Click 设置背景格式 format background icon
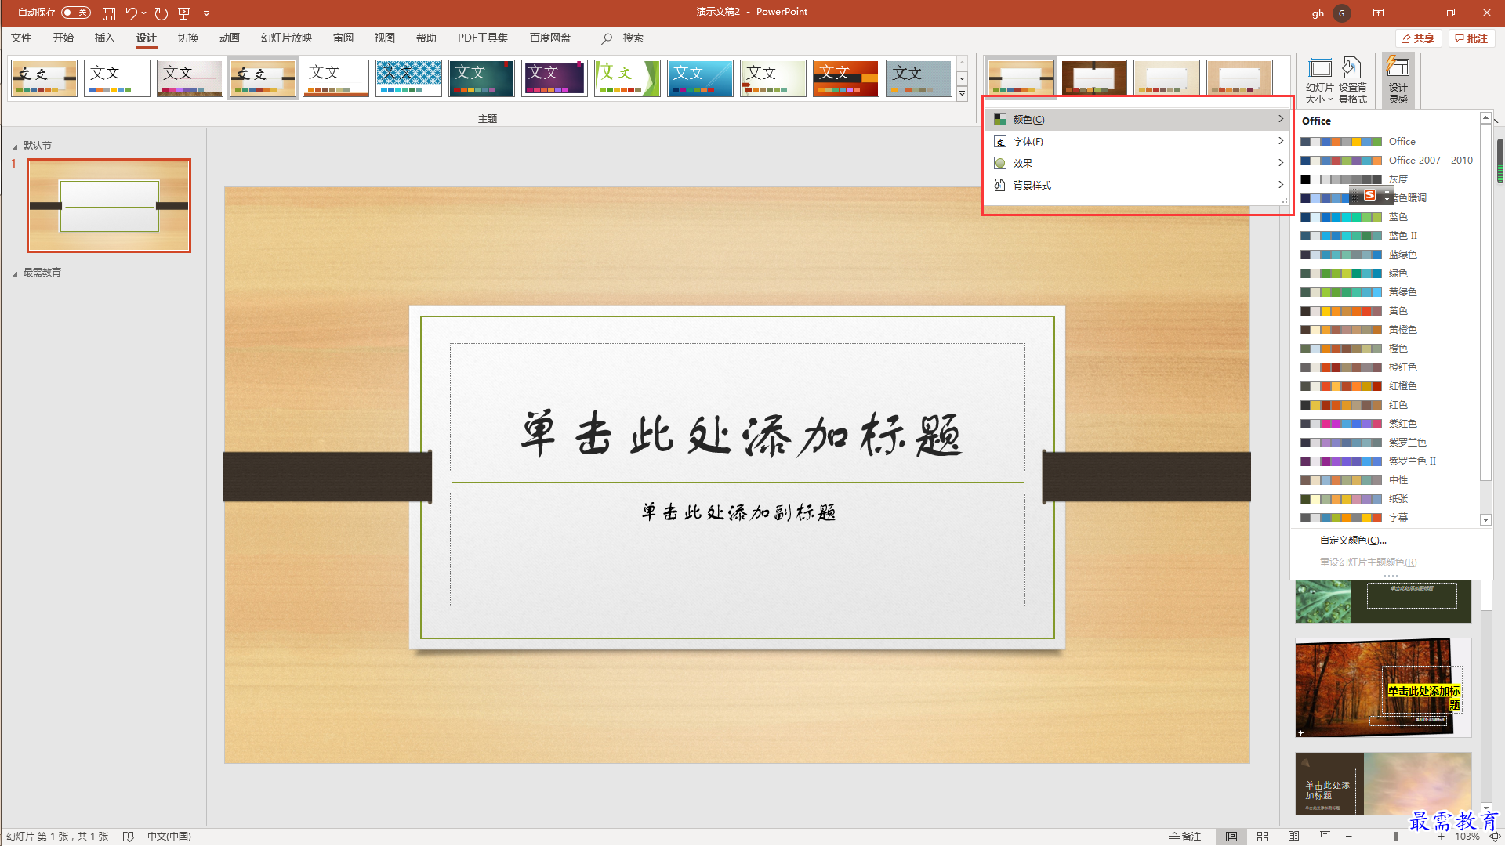Image resolution: width=1505 pixels, height=846 pixels. (1352, 81)
